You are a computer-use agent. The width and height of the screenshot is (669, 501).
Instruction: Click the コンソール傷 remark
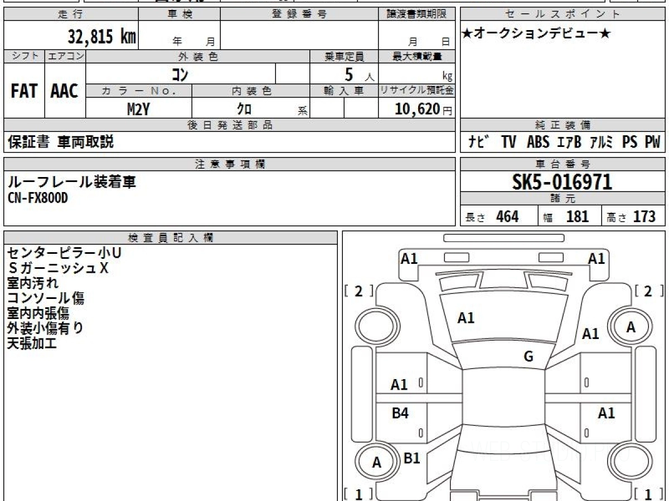[45, 298]
